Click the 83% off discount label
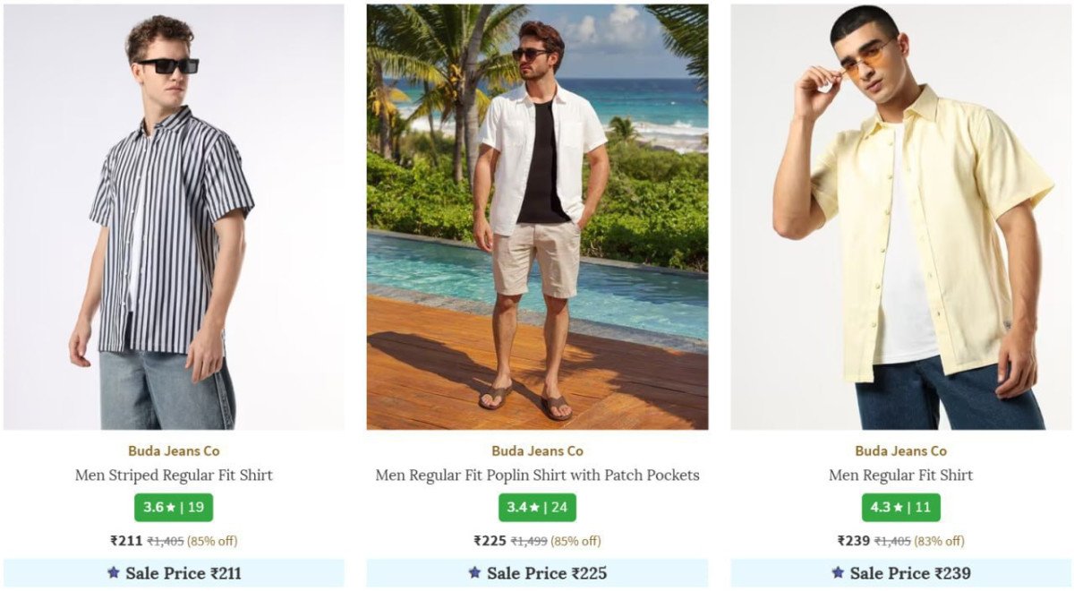Viewport: 1074px width, 591px height. coord(939,541)
